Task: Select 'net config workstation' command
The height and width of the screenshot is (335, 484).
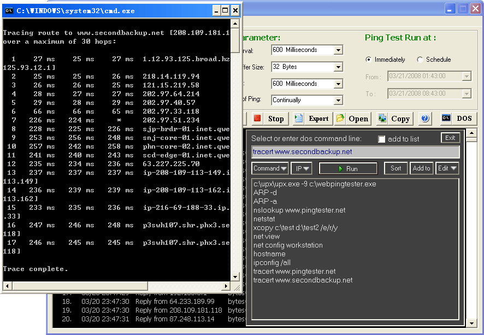Action: click(x=288, y=245)
